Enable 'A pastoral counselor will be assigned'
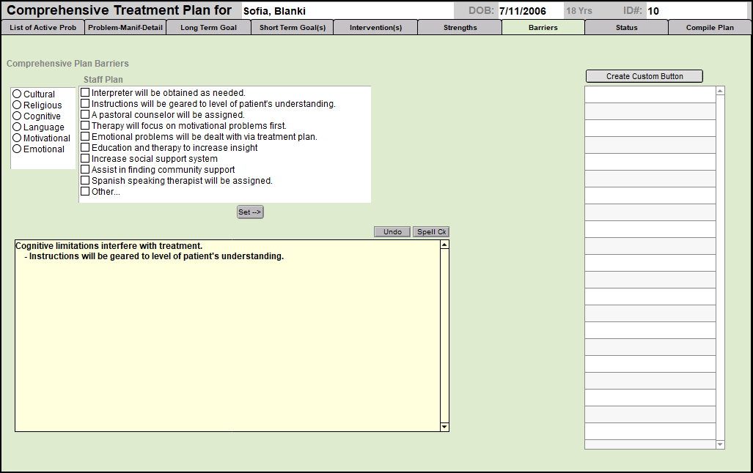Image resolution: width=753 pixels, height=473 pixels. coord(85,115)
